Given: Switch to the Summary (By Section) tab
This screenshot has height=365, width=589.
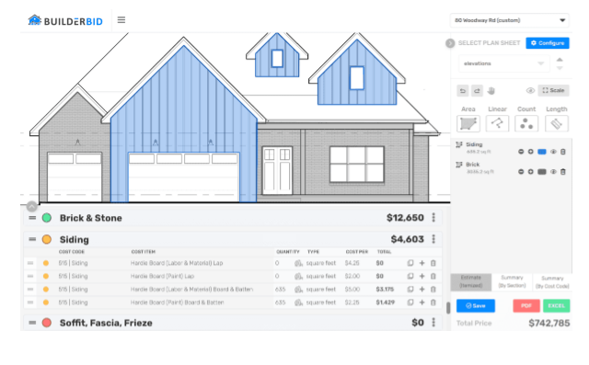Looking at the screenshot, I should [x=512, y=281].
